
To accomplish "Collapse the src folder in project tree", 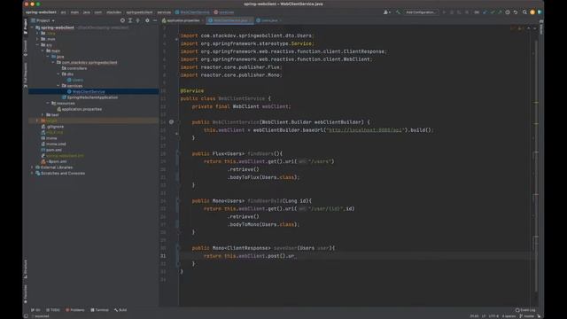I will [x=38, y=45].
